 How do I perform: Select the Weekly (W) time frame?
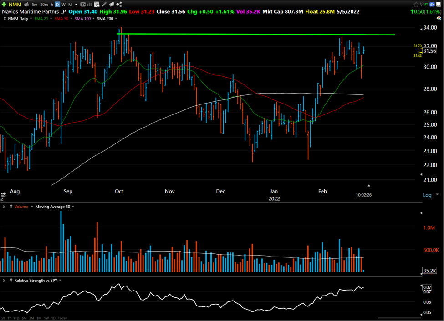(63, 5)
